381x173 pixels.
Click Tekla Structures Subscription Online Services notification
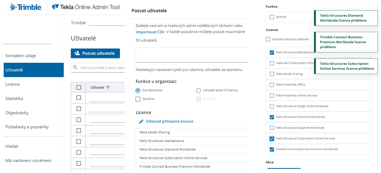(346, 66)
